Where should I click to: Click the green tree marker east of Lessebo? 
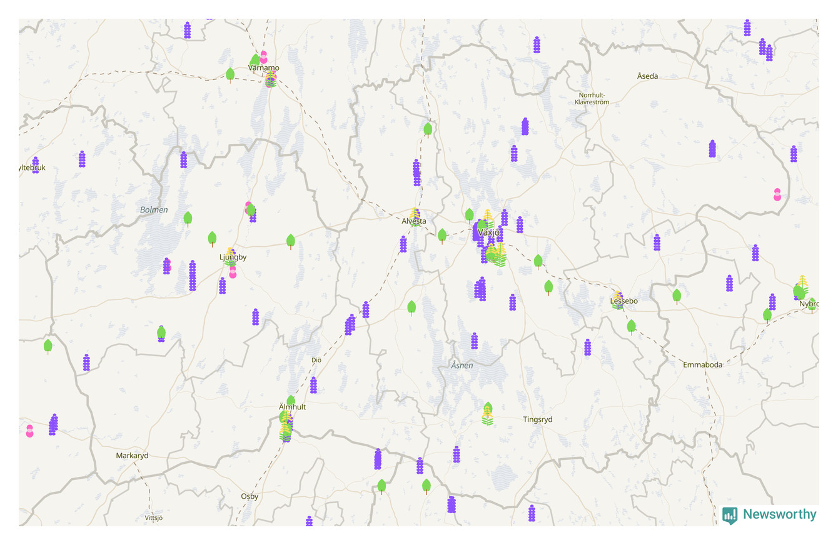[677, 296]
